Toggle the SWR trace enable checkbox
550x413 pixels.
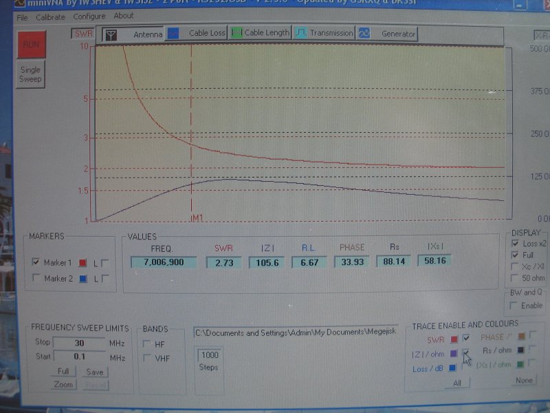point(466,338)
